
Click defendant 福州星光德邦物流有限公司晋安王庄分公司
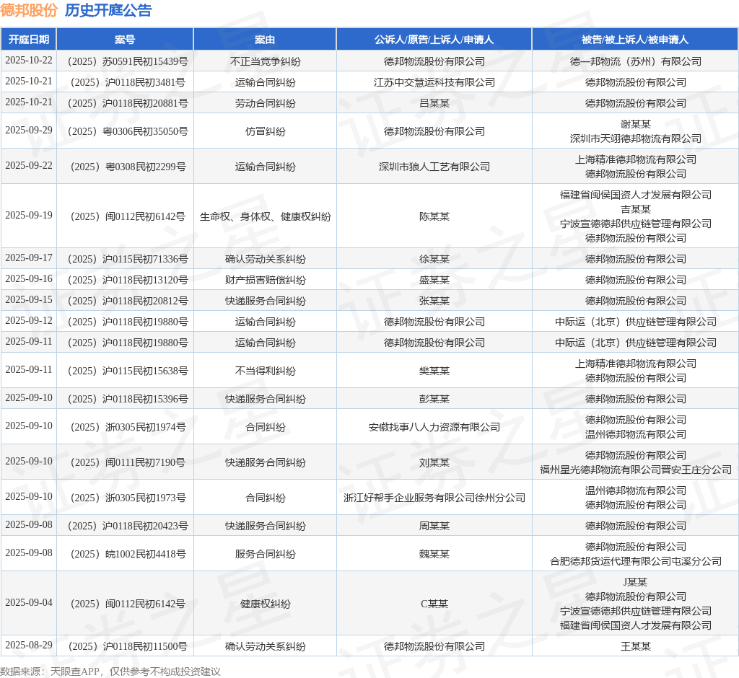click(x=635, y=470)
